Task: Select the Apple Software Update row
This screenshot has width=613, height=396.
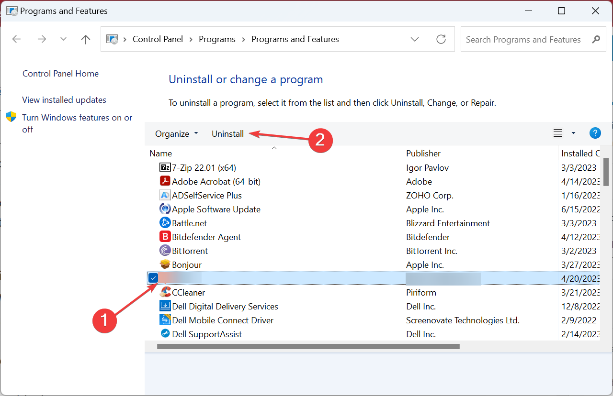Action: pos(374,209)
